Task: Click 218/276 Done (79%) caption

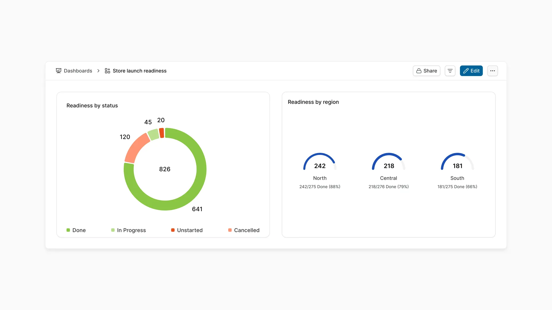Action: pos(388,187)
